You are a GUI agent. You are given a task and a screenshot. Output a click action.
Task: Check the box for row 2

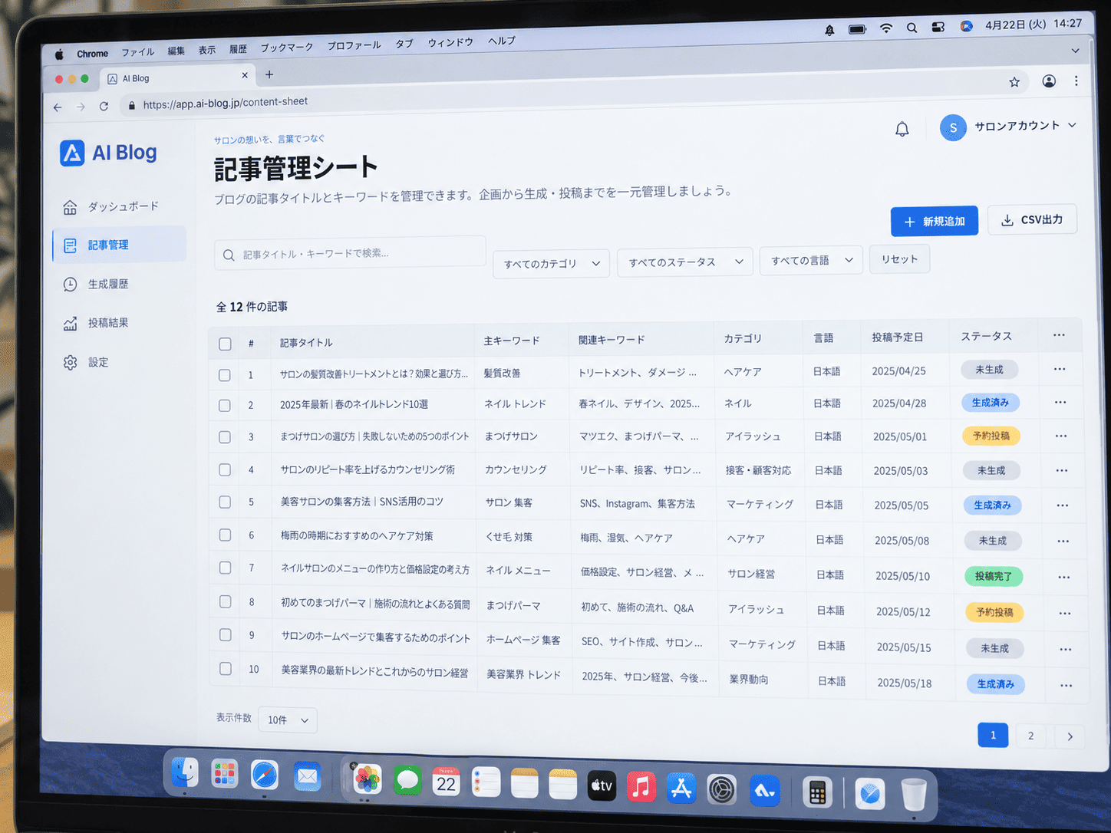pyautogui.click(x=225, y=405)
